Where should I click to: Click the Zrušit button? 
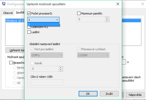(109, 94)
